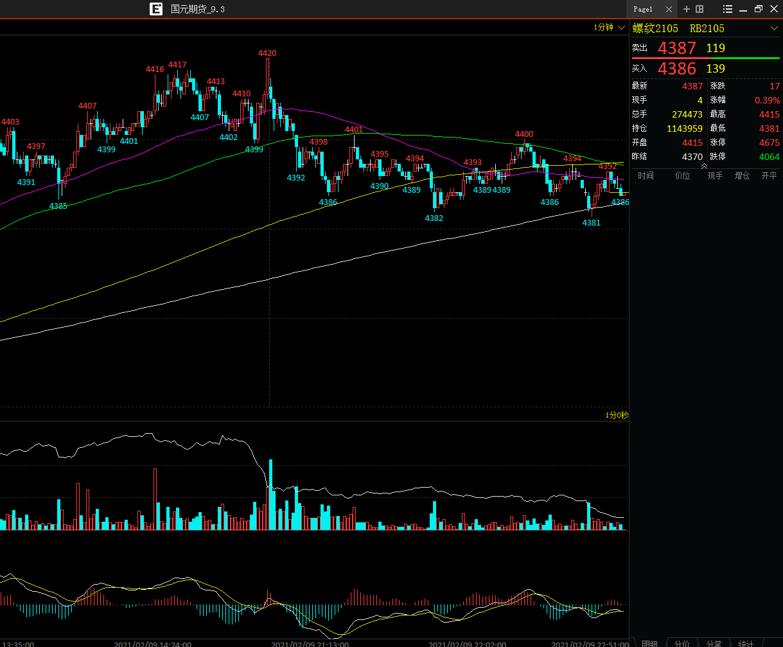Switch to the 明细 tab at the bottom
Viewport: 783px width, 647px height.
pos(649,643)
